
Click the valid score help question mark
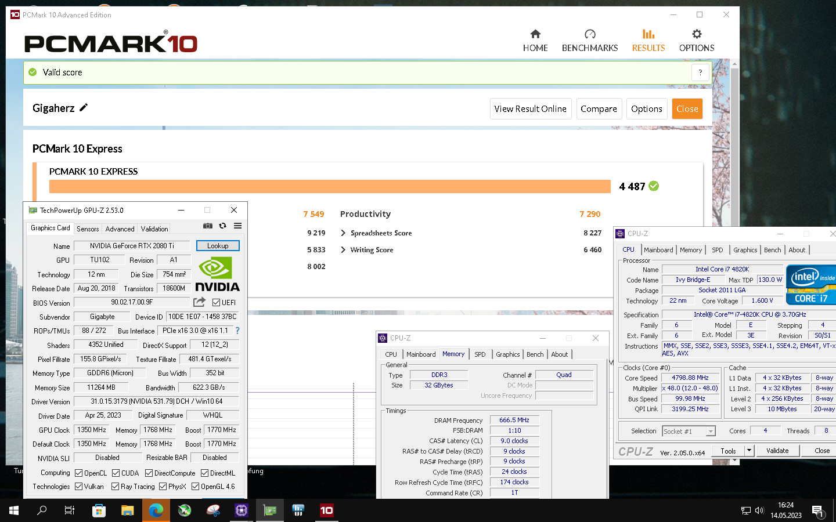pos(700,72)
